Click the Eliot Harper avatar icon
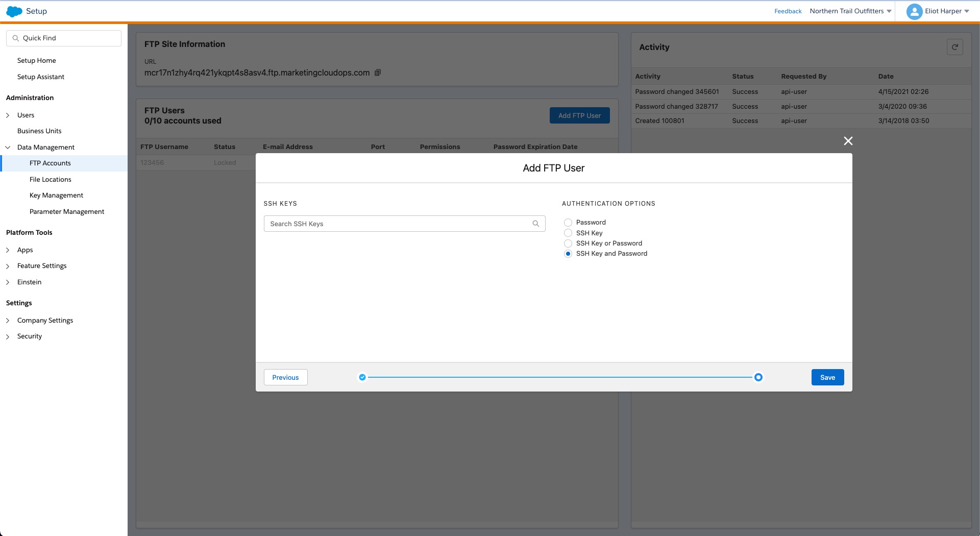 914,11
